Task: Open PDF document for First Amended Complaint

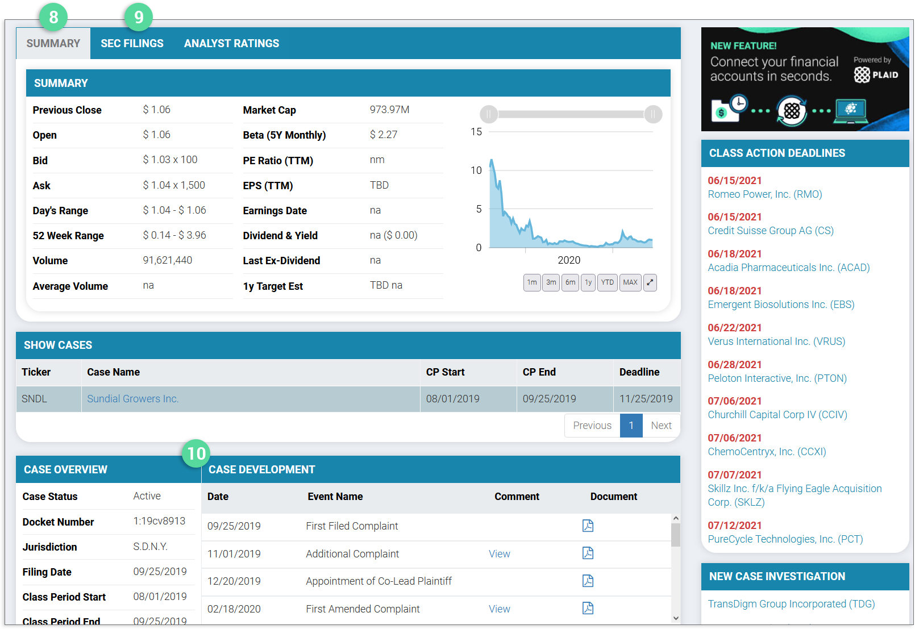Action: click(x=588, y=608)
